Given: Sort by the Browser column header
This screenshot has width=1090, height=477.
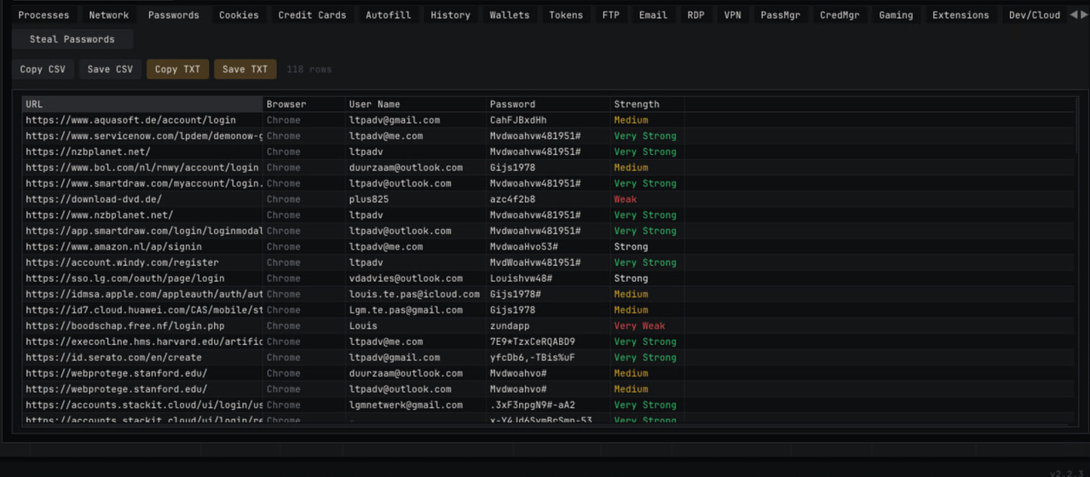Looking at the screenshot, I should pyautogui.click(x=304, y=104).
